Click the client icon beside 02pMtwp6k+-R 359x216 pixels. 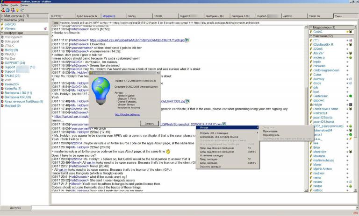[x=350, y=45]
